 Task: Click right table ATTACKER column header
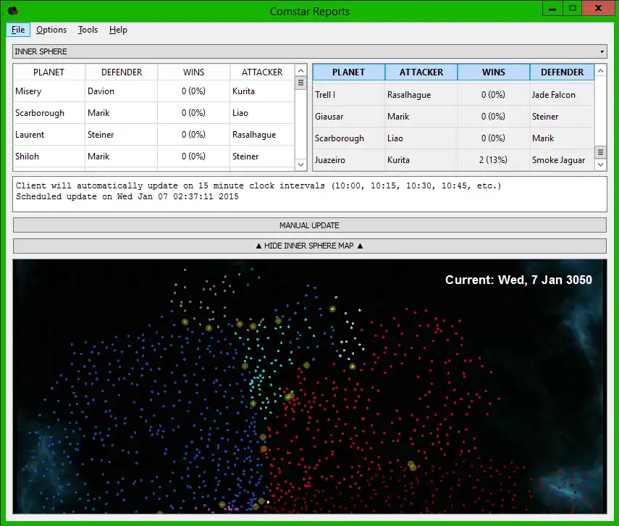click(421, 72)
